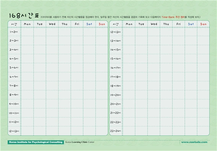Click the Thu cell in 12~13시 right table
The image size is (217, 151).
166,32
